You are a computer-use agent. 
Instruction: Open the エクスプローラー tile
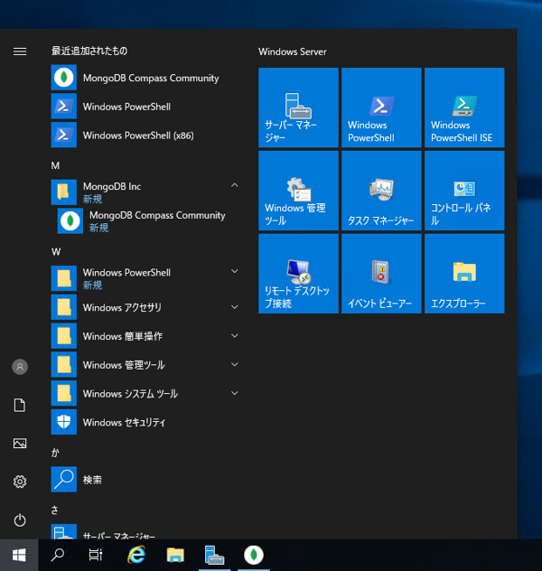pyautogui.click(x=464, y=274)
